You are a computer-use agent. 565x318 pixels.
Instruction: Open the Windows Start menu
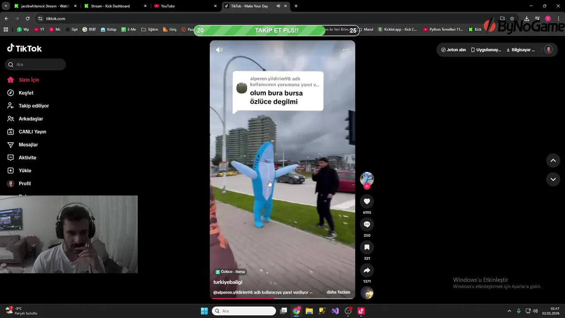click(x=204, y=311)
